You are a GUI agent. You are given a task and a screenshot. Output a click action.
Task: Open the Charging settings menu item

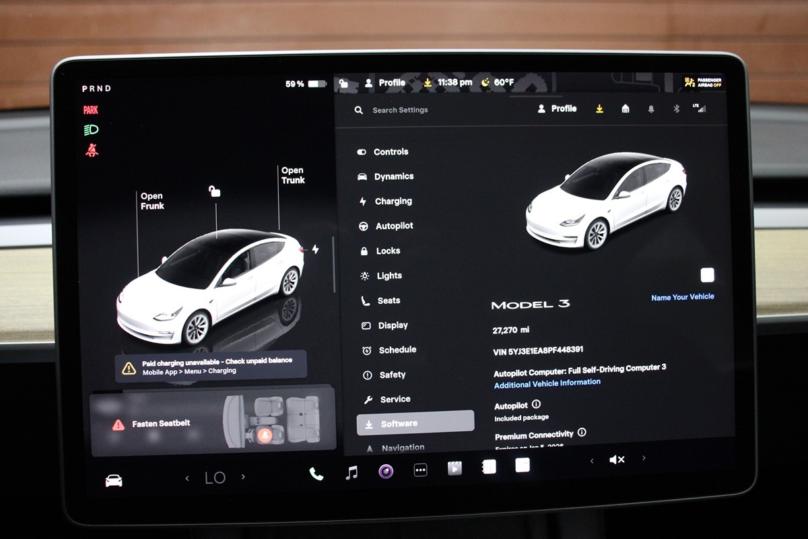(393, 201)
